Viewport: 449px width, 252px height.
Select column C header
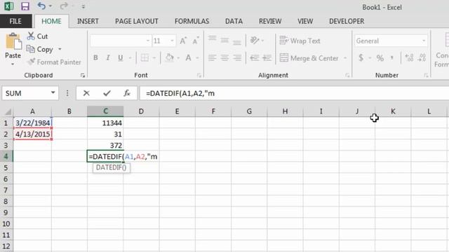coord(105,111)
